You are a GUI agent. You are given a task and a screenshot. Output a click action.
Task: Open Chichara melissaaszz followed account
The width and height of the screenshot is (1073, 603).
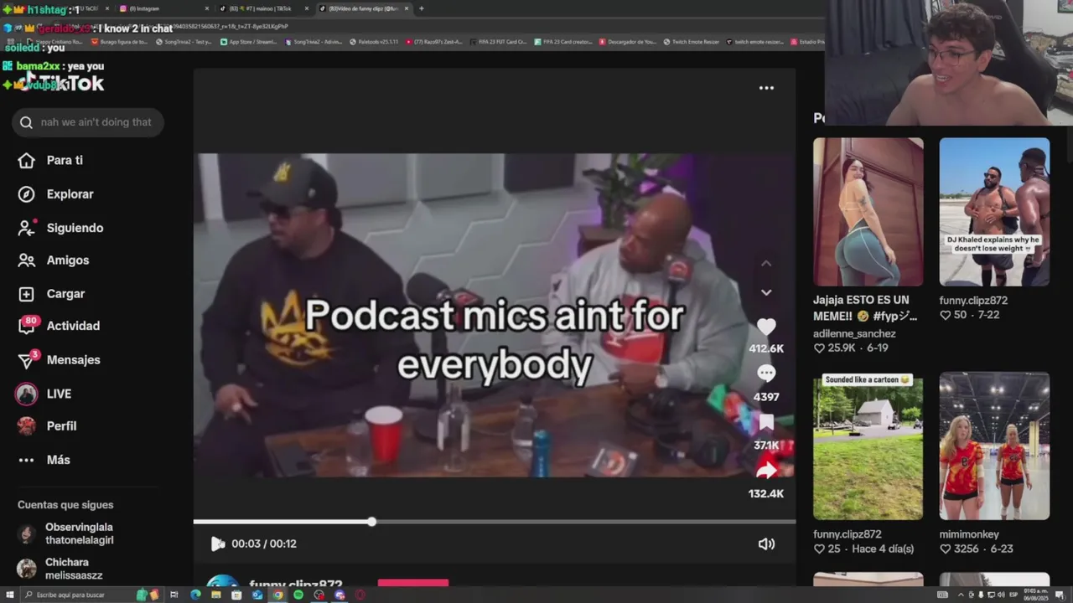point(59,569)
